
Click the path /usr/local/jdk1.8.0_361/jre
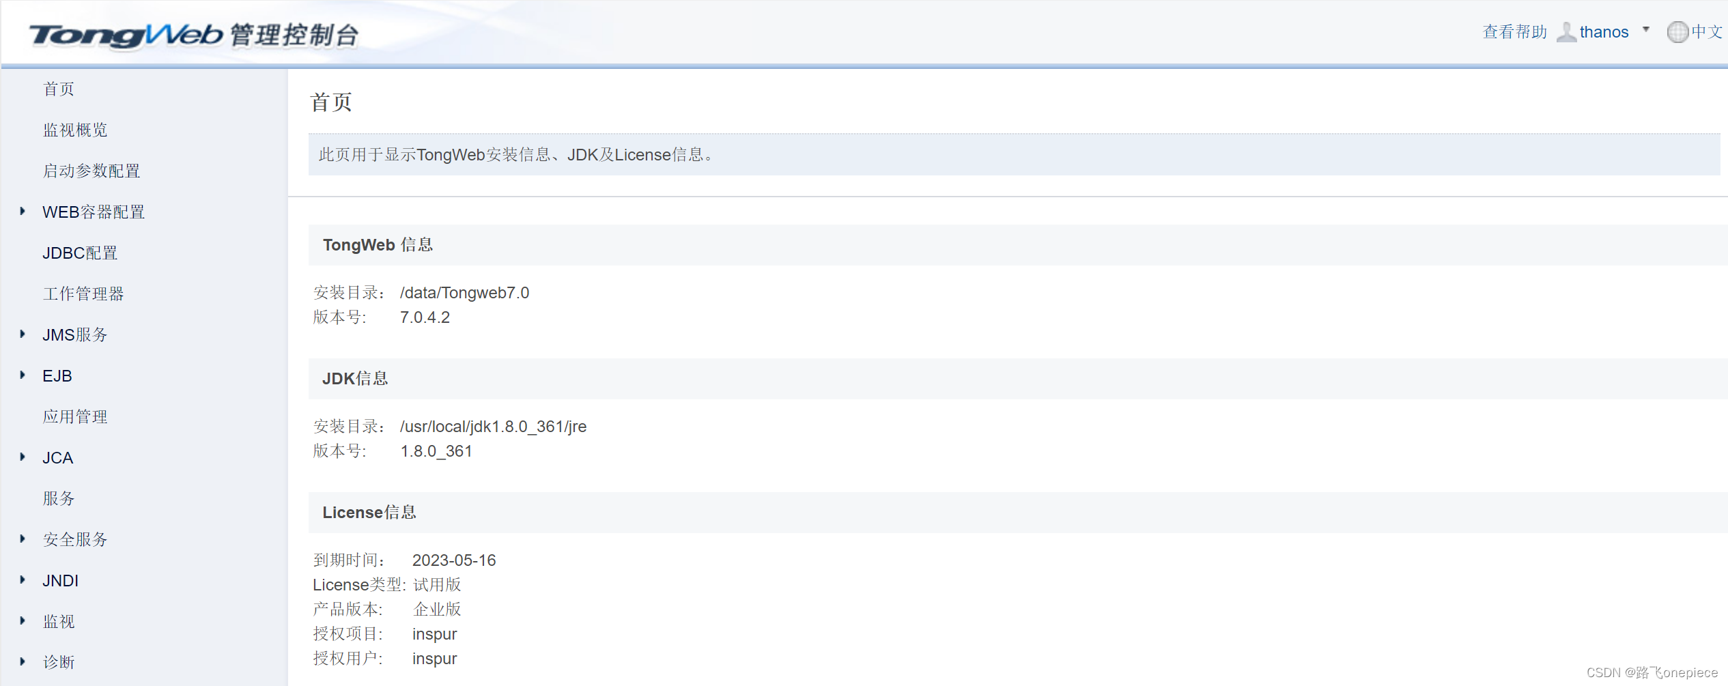(x=494, y=427)
